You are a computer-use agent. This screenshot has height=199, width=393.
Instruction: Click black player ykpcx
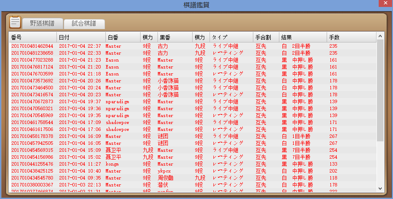coord(164,171)
